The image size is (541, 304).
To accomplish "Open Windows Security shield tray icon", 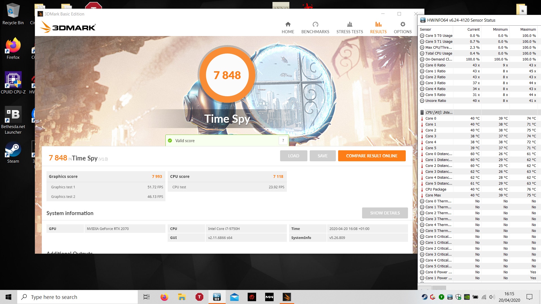I will tap(458, 297).
